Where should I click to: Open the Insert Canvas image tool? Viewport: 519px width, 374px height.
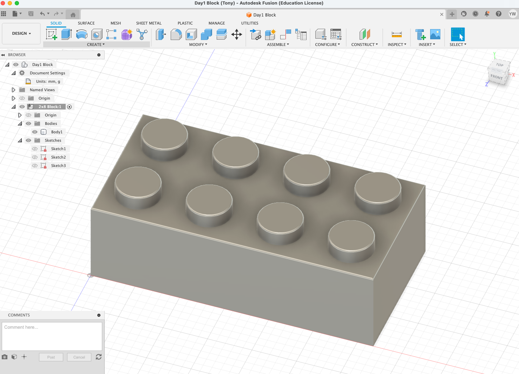(435, 34)
